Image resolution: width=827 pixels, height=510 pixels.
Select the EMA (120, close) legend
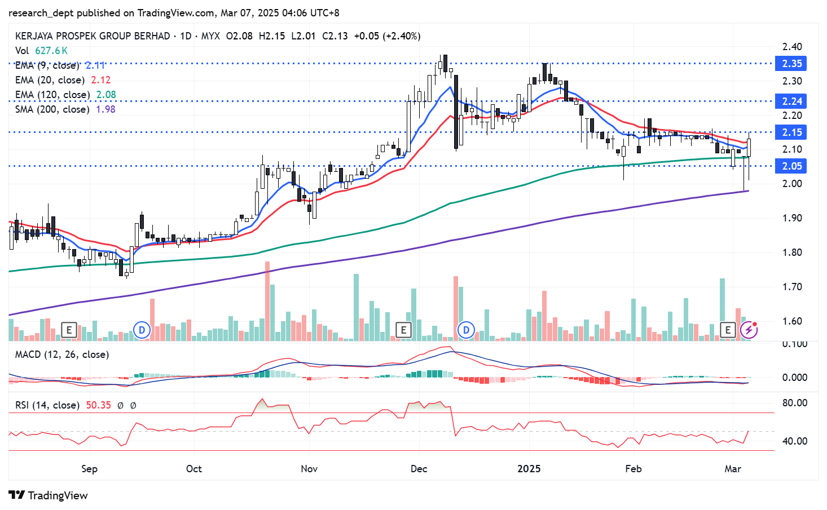click(65, 95)
